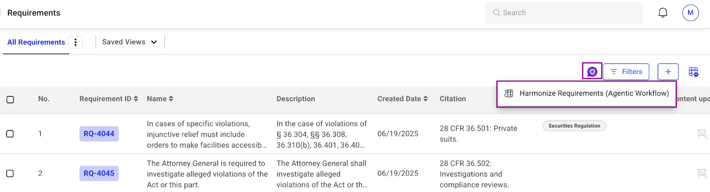Expand the Saved Views dropdown
This screenshot has width=710, height=192.
click(x=130, y=42)
